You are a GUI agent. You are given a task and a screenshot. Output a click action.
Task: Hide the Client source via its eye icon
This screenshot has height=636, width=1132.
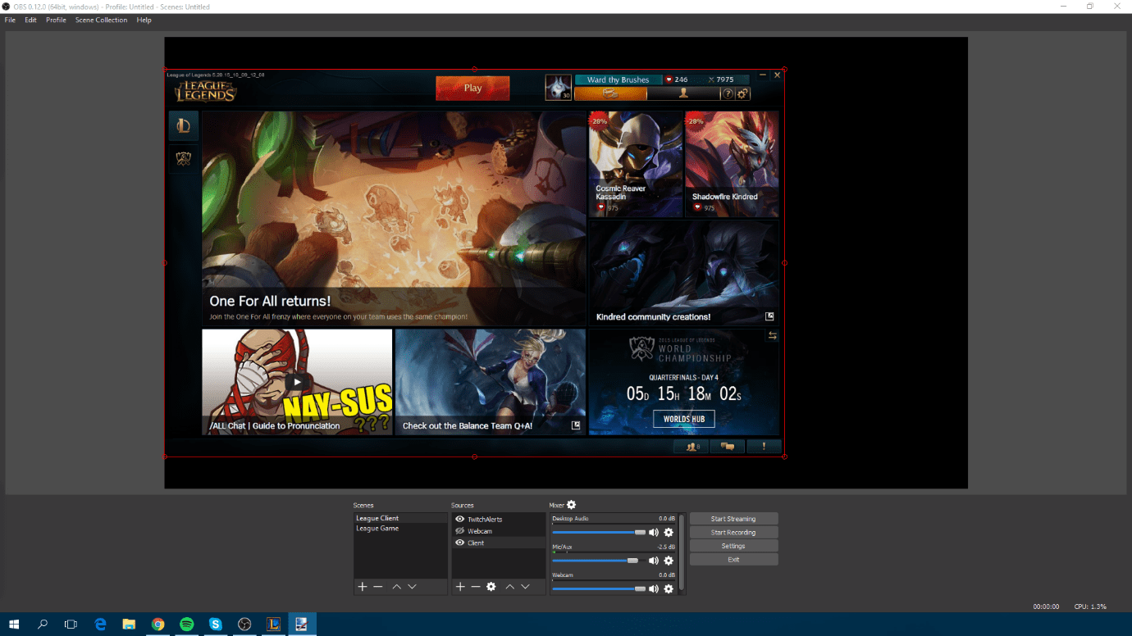pyautogui.click(x=460, y=543)
